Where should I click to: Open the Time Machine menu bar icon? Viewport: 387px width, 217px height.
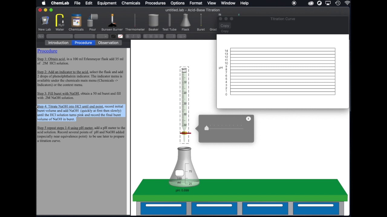point(338,3)
